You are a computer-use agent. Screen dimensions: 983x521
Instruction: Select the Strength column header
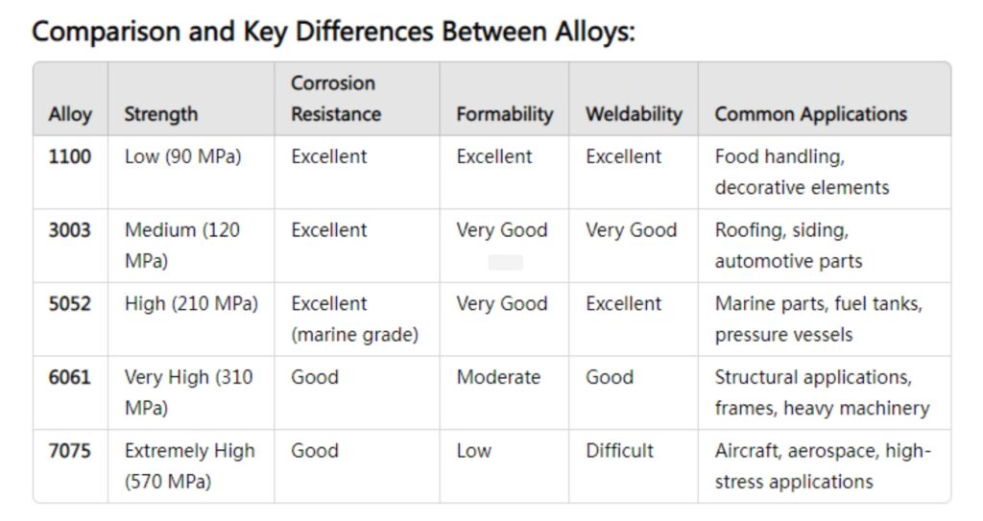click(160, 114)
